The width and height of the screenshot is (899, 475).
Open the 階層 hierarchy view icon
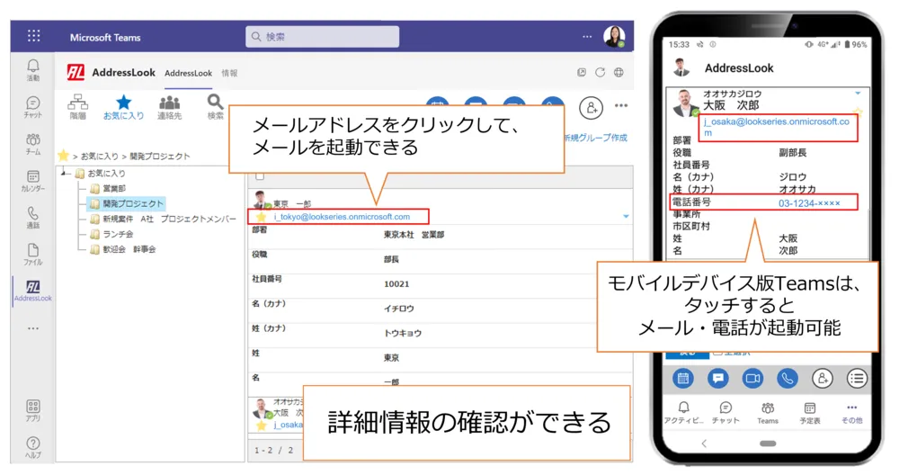click(78, 106)
